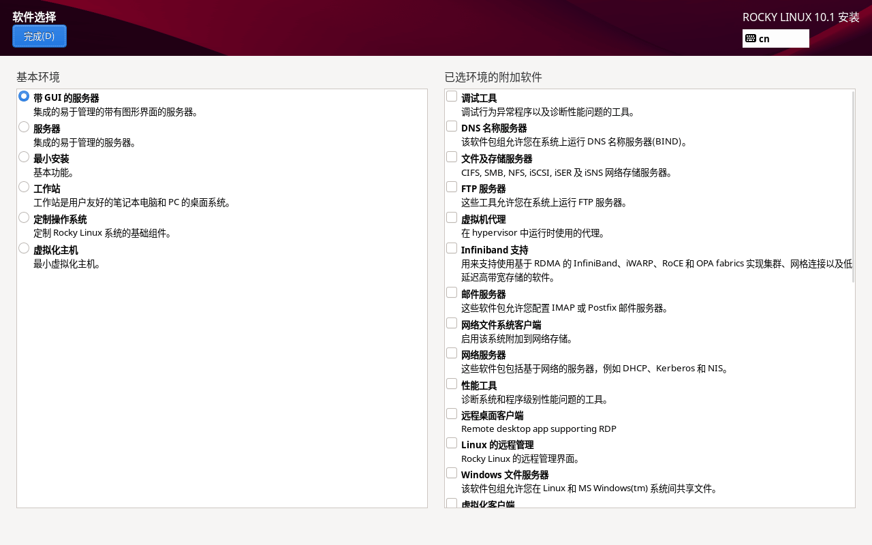Image resolution: width=872 pixels, height=545 pixels.
Task: Click the description 启用该系统附加到网络存储。
Action: [x=517, y=339]
